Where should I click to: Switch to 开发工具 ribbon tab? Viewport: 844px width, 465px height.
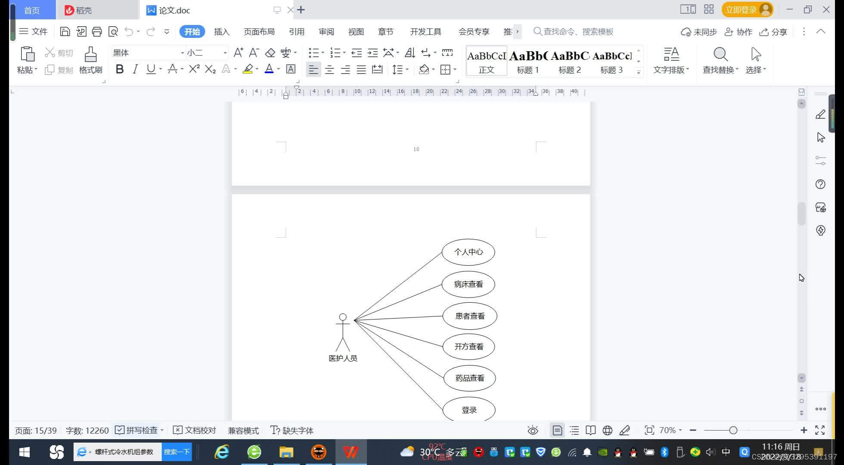425,31
